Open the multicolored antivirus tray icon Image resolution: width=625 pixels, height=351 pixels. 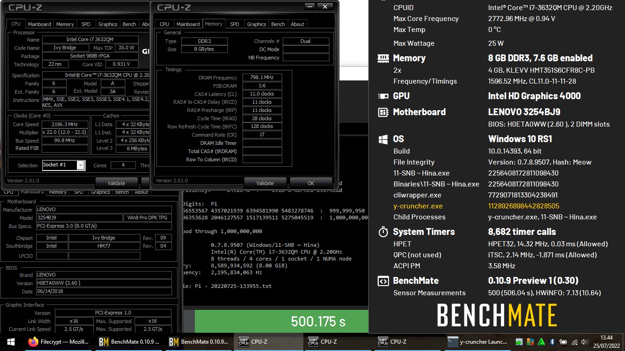(x=530, y=341)
